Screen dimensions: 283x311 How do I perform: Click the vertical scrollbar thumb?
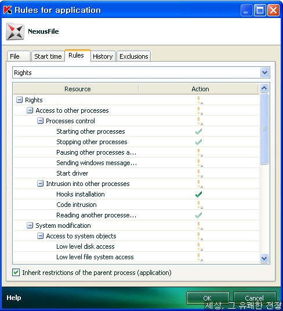pos(264,128)
